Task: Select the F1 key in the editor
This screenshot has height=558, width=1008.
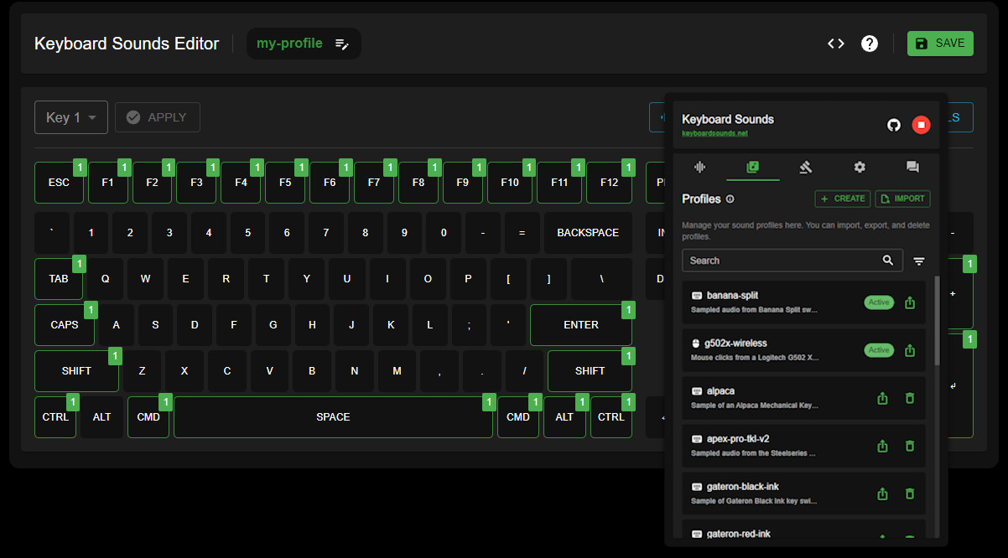Action: 107,183
